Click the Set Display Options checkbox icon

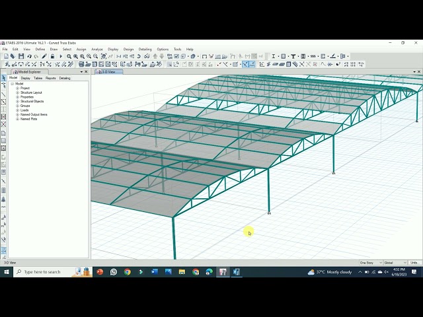(176, 56)
